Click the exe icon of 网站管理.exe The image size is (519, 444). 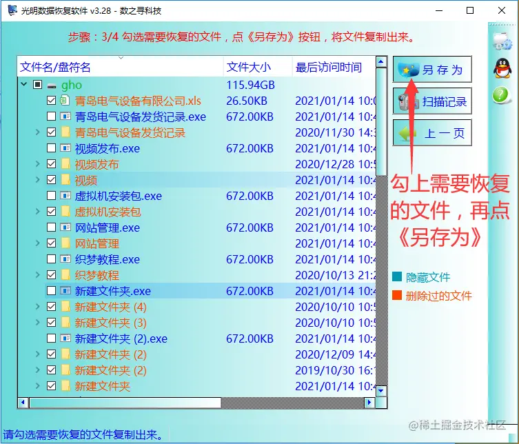coord(65,228)
